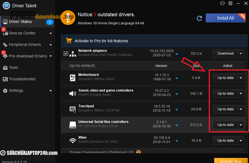The height and width of the screenshot is (163, 249).
Task: Open action dropdown next to Download button
Action: tap(241, 54)
